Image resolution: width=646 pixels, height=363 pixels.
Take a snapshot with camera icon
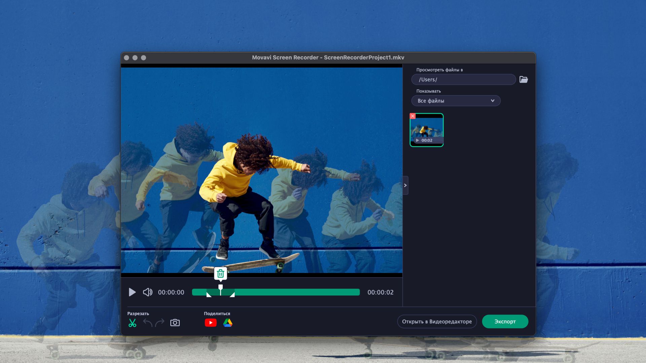pos(175,323)
